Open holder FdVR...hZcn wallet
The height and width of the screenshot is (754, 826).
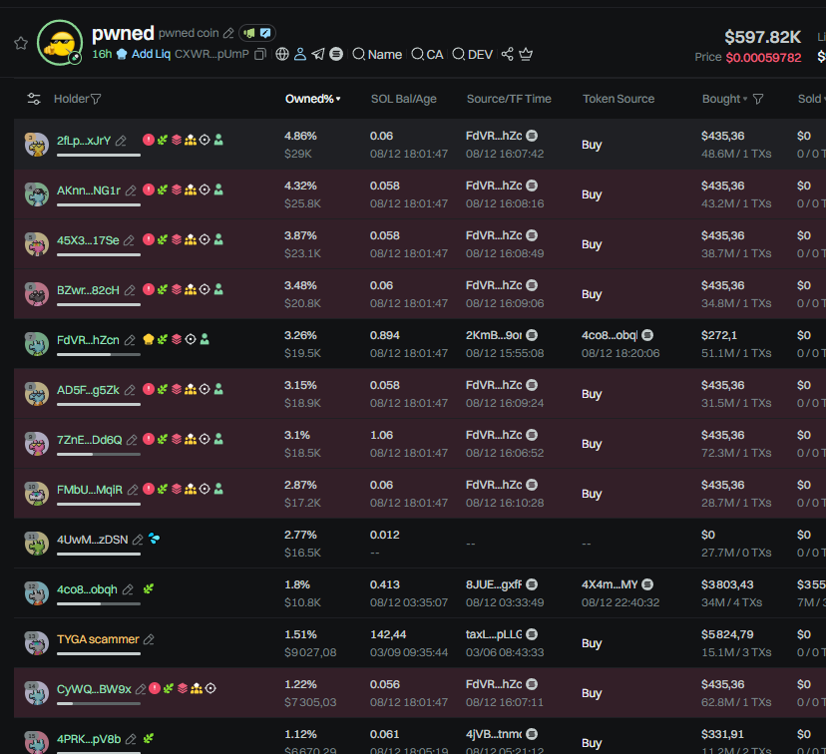click(x=88, y=340)
